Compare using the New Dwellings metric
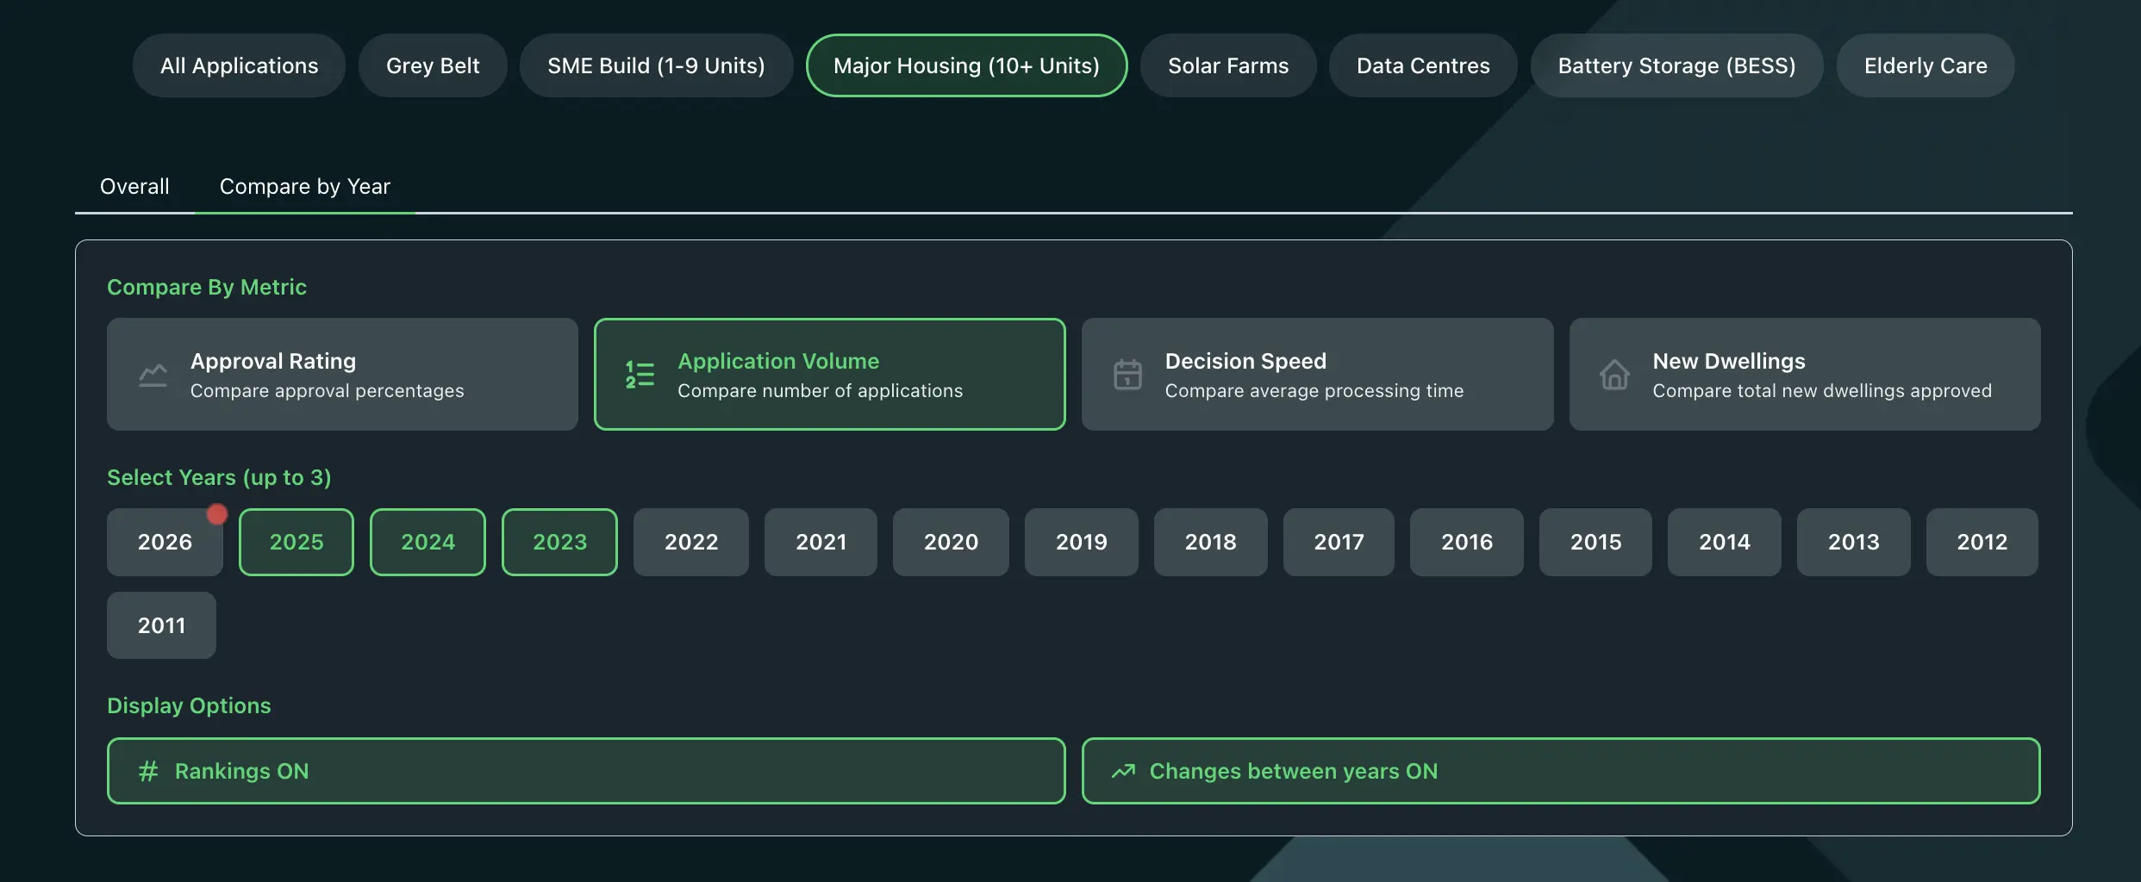This screenshot has height=882, width=2141. coord(1805,374)
